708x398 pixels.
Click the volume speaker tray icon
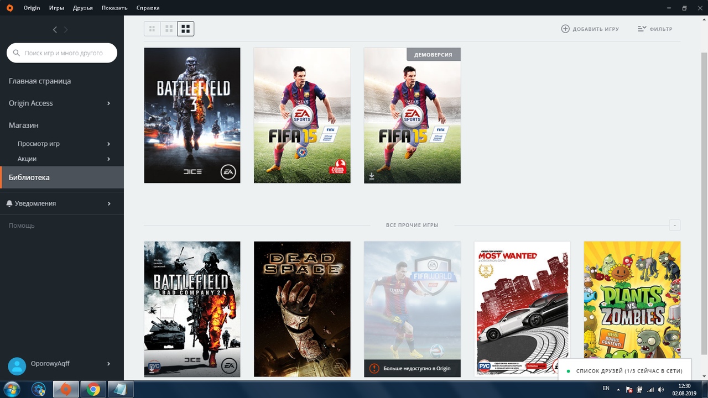tap(660, 390)
